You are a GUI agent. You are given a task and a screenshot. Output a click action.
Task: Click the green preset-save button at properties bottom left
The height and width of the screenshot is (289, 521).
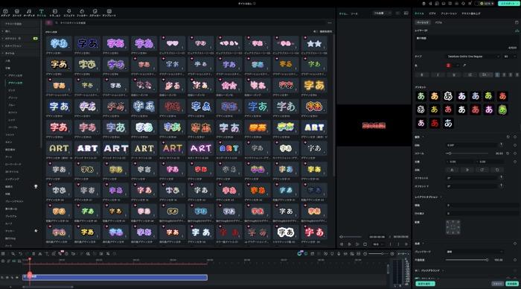425,284
